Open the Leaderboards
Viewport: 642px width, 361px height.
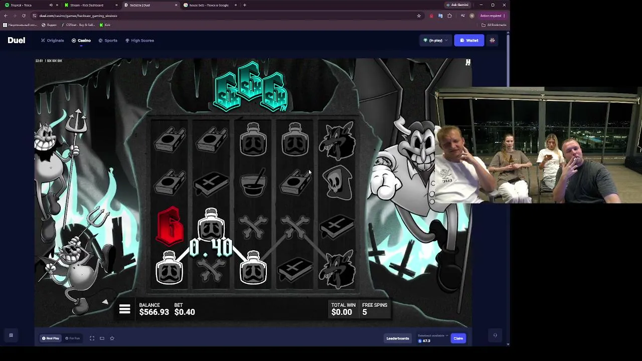pyautogui.click(x=398, y=338)
